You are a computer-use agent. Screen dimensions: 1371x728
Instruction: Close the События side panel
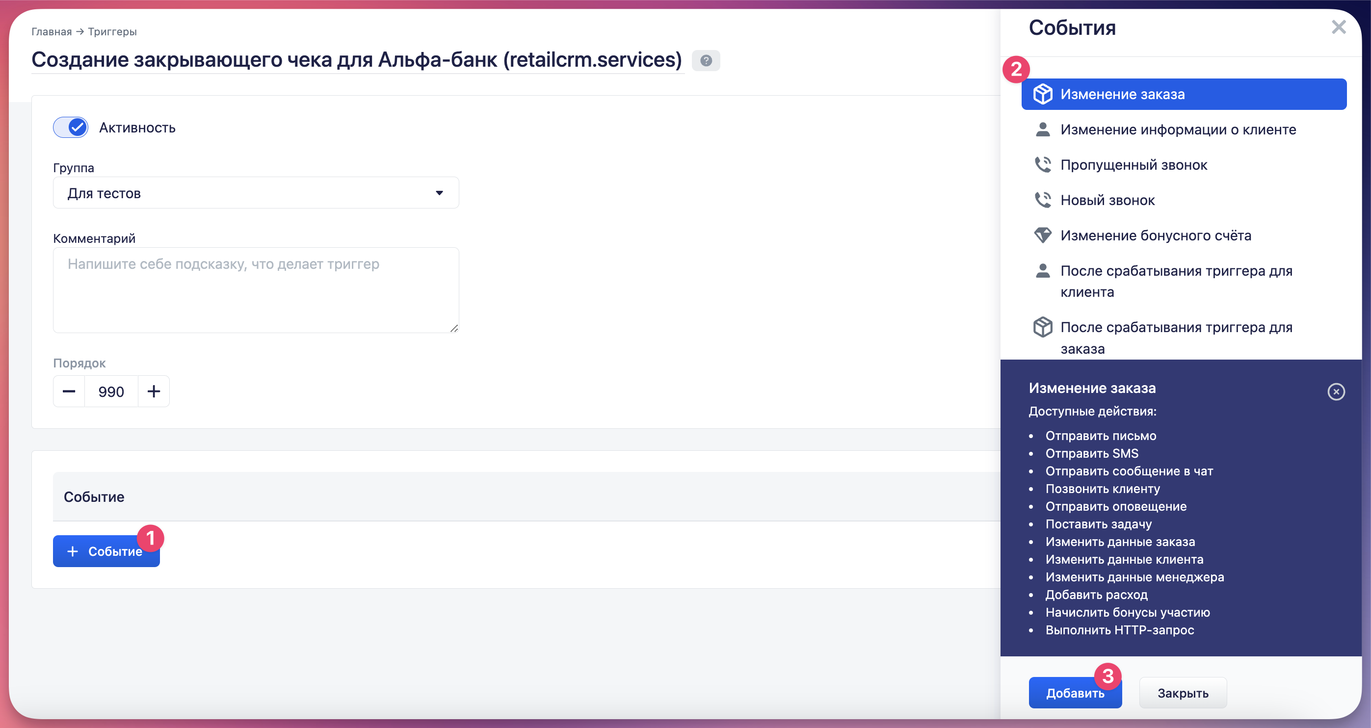(x=1339, y=27)
